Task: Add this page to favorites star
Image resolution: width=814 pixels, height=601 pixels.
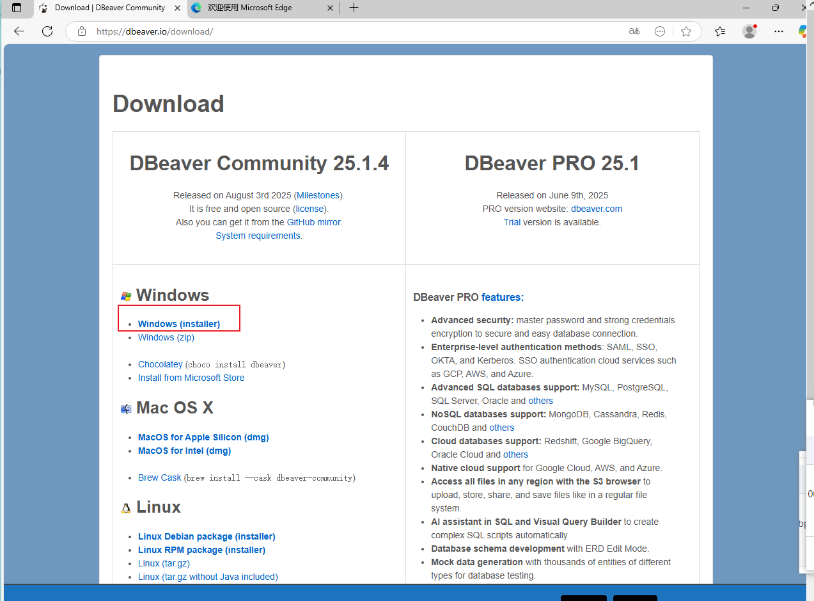Action: [x=686, y=31]
